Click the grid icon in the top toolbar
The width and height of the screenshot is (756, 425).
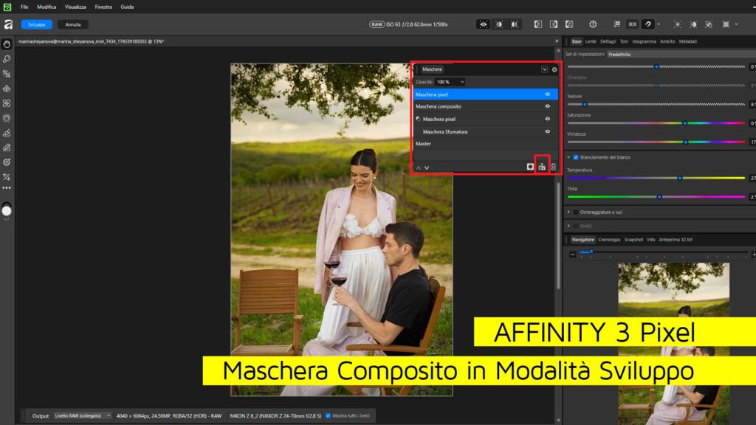tap(616, 24)
